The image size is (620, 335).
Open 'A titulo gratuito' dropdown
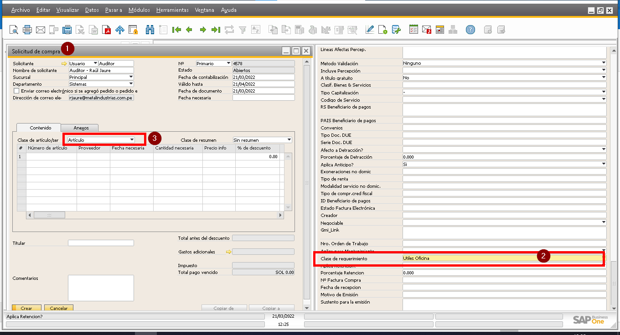pyautogui.click(x=604, y=77)
